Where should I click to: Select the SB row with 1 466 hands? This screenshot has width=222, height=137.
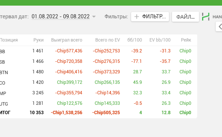(98, 61)
